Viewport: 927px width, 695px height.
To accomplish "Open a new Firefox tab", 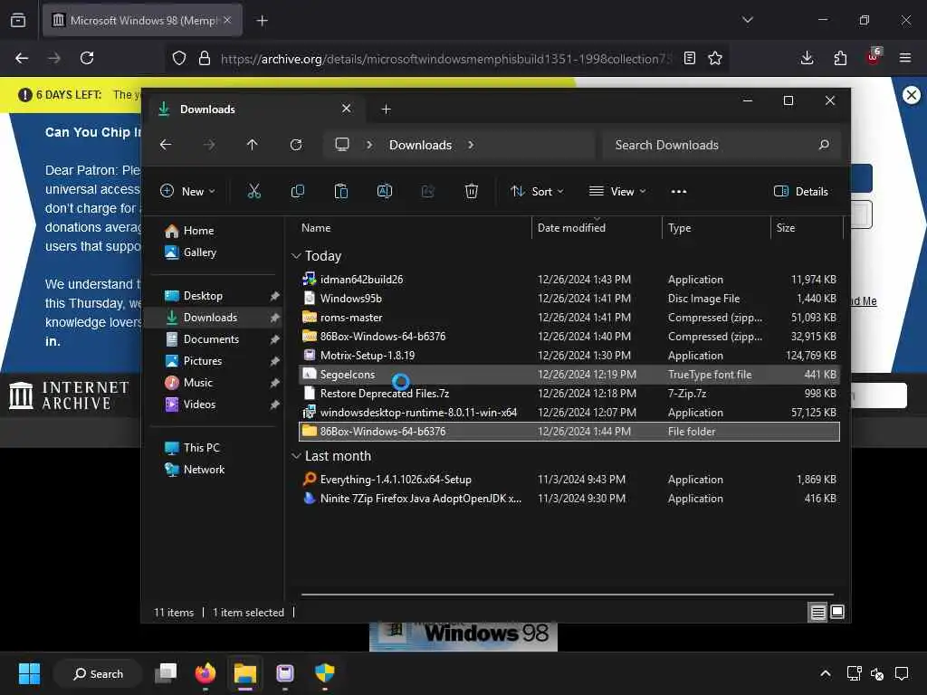I will [263, 21].
